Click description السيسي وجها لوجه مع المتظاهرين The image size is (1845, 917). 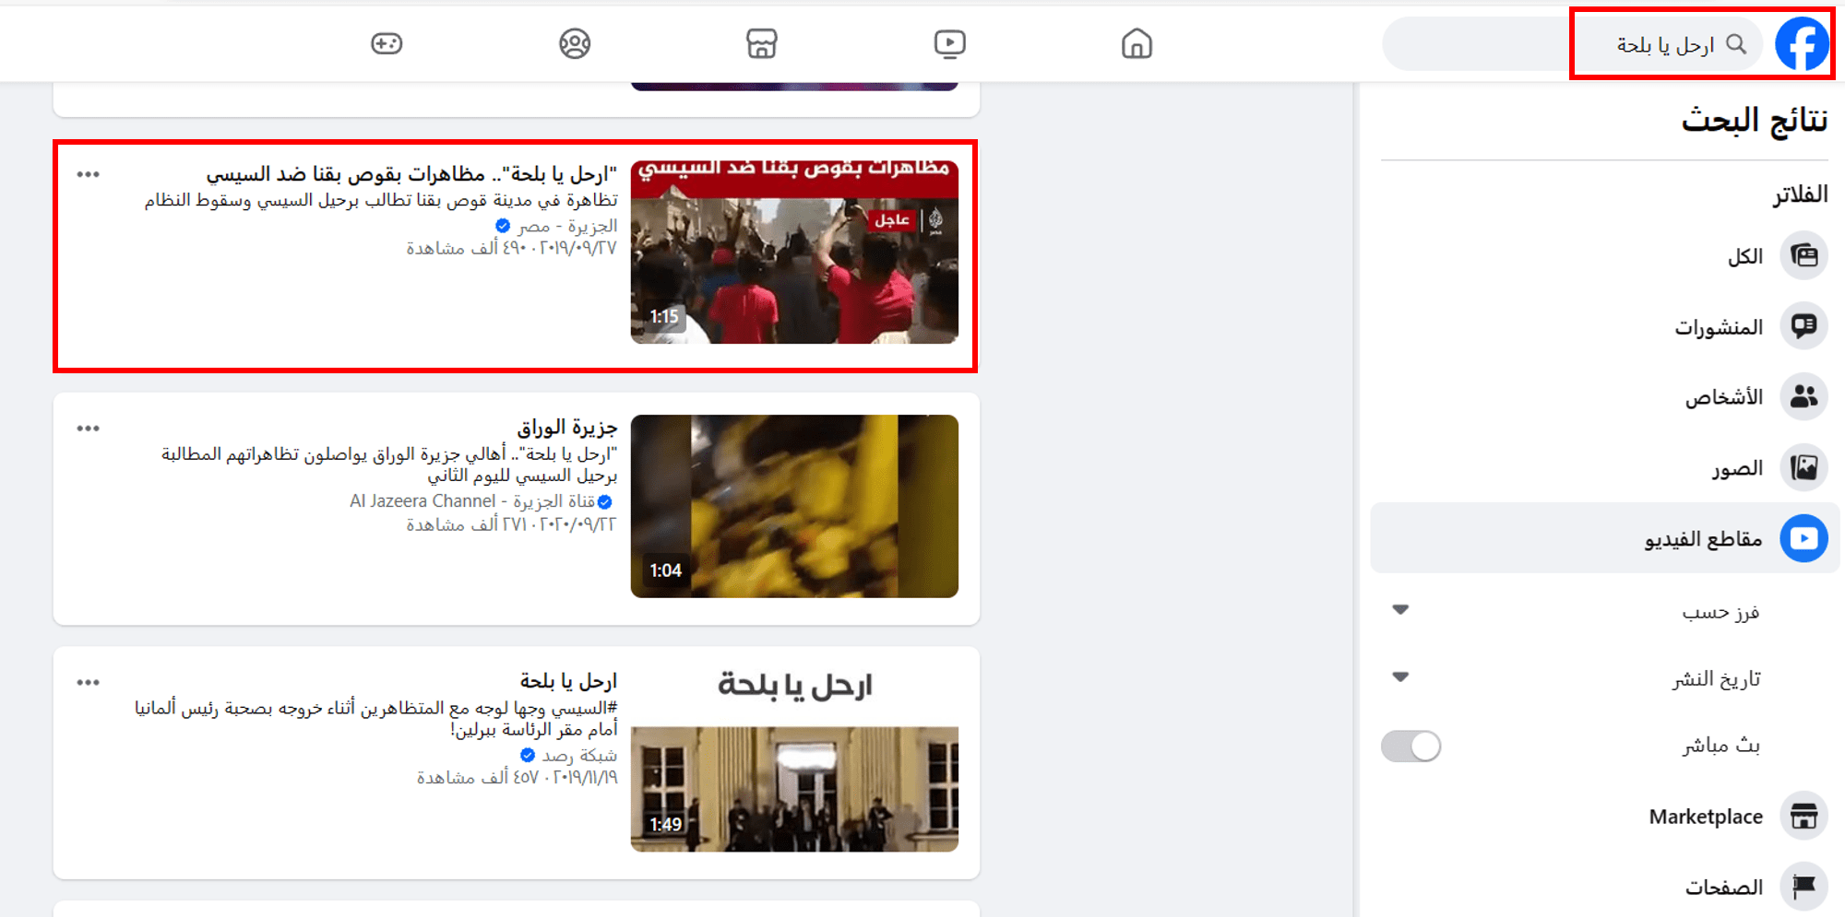[376, 719]
